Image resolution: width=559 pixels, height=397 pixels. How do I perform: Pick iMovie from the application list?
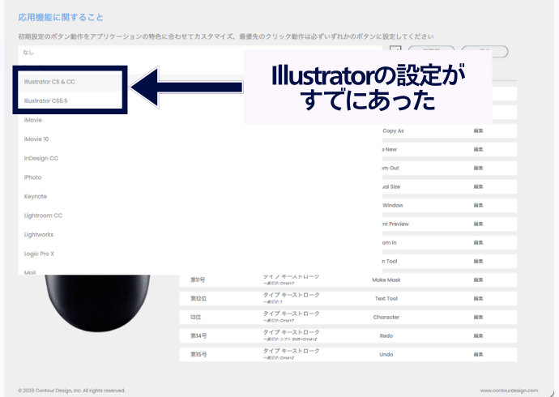(33, 120)
